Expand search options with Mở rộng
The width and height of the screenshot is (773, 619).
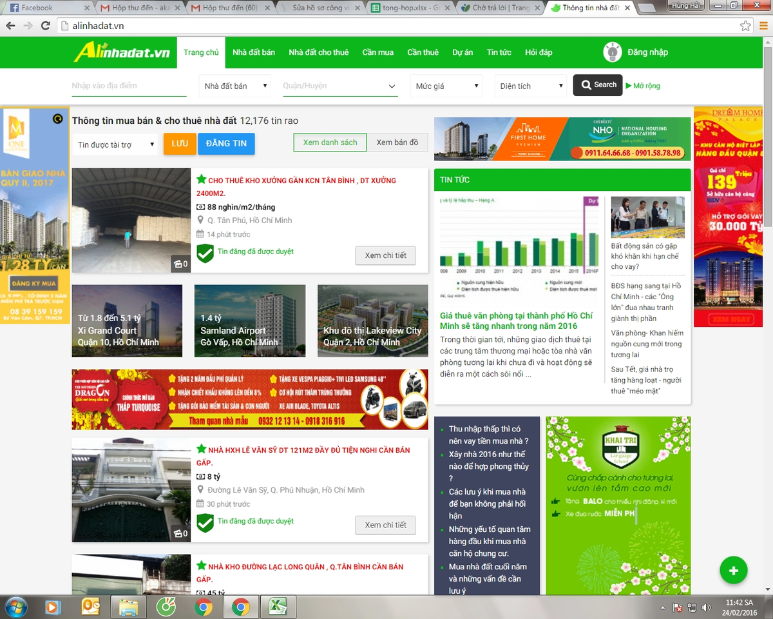(643, 86)
